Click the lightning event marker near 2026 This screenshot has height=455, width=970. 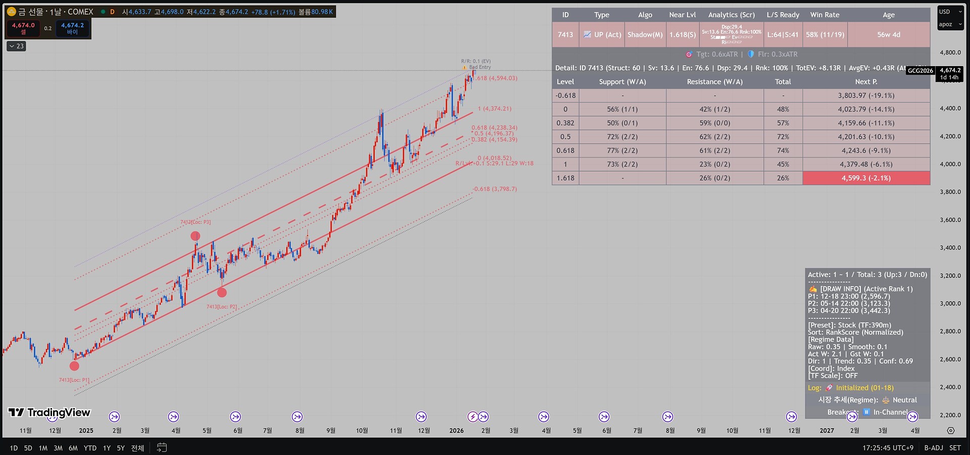pyautogui.click(x=472, y=417)
